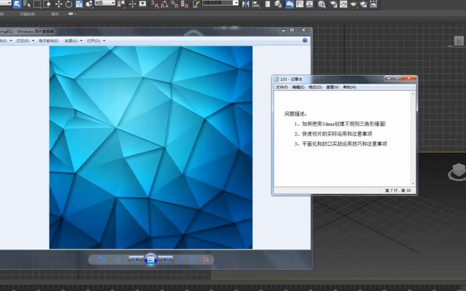
Task: Select the Select and Move tool
Action: tap(58, 5)
